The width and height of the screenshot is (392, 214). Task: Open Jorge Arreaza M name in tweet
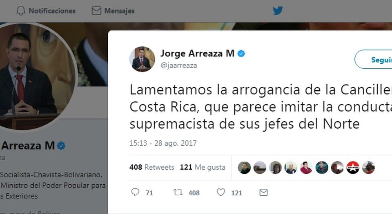click(x=197, y=53)
